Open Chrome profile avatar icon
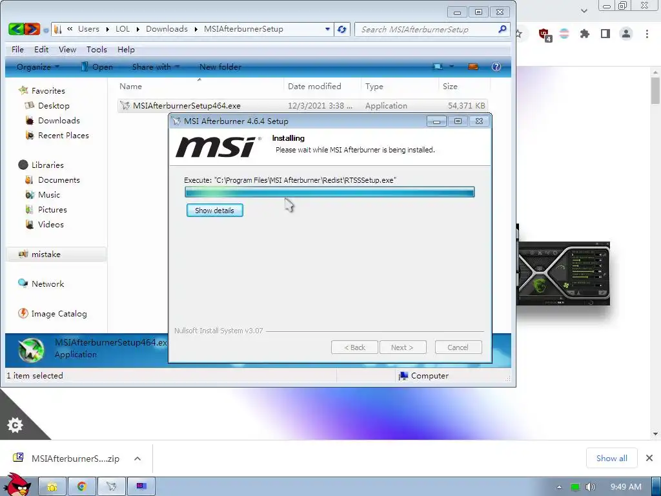This screenshot has width=661, height=496. [x=626, y=34]
